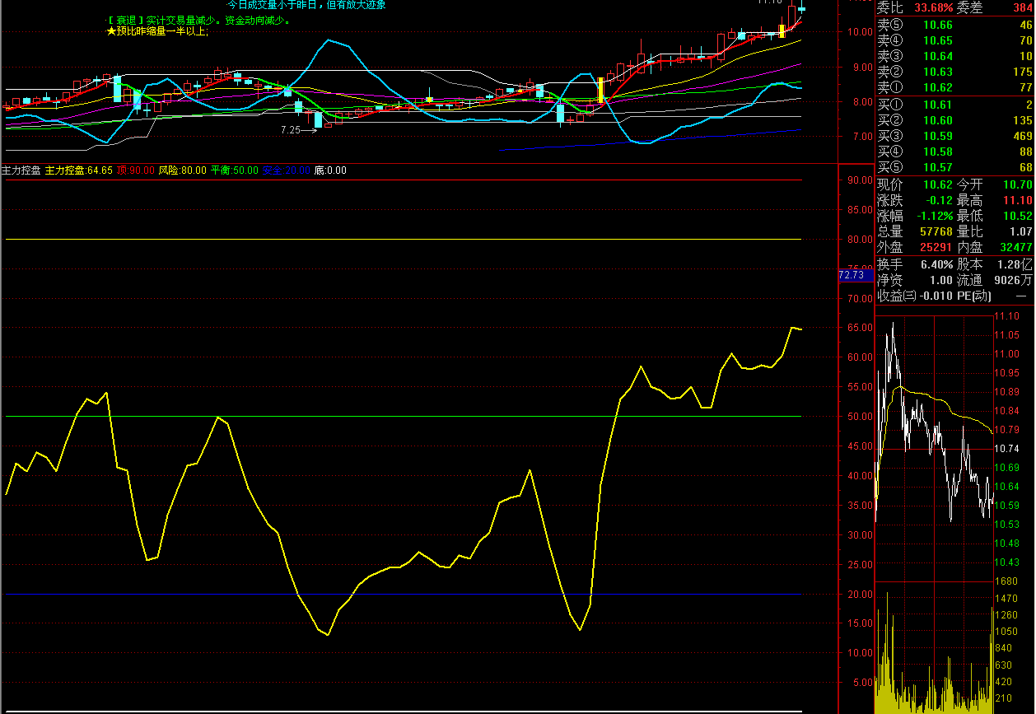Select the green 平衡:50.00 indicator label
The width and height of the screenshot is (1036, 714).
(x=235, y=170)
